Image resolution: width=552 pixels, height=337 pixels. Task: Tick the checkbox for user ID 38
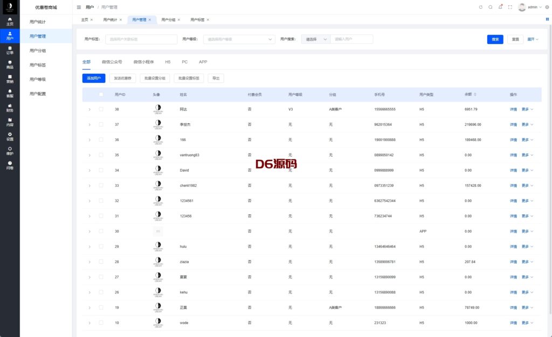coord(101,109)
